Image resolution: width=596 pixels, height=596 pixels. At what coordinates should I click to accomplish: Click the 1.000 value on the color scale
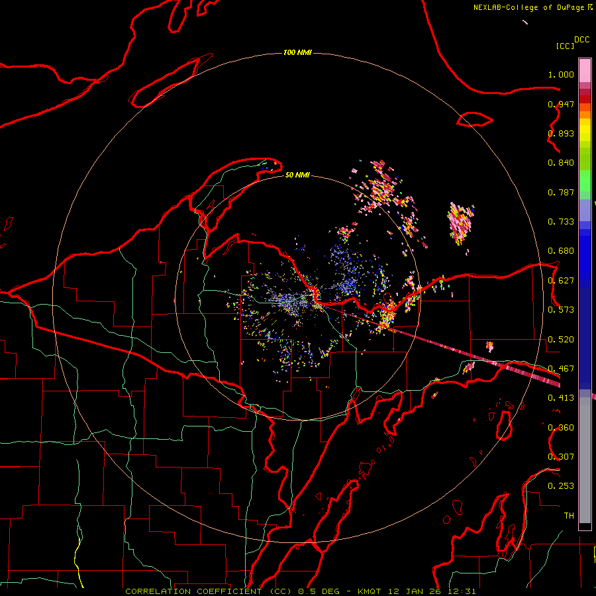(x=561, y=74)
